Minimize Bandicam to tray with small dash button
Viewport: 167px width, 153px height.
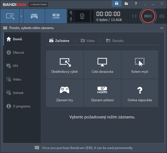click(x=145, y=4)
